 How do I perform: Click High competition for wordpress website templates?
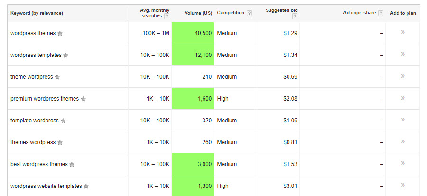223,186
